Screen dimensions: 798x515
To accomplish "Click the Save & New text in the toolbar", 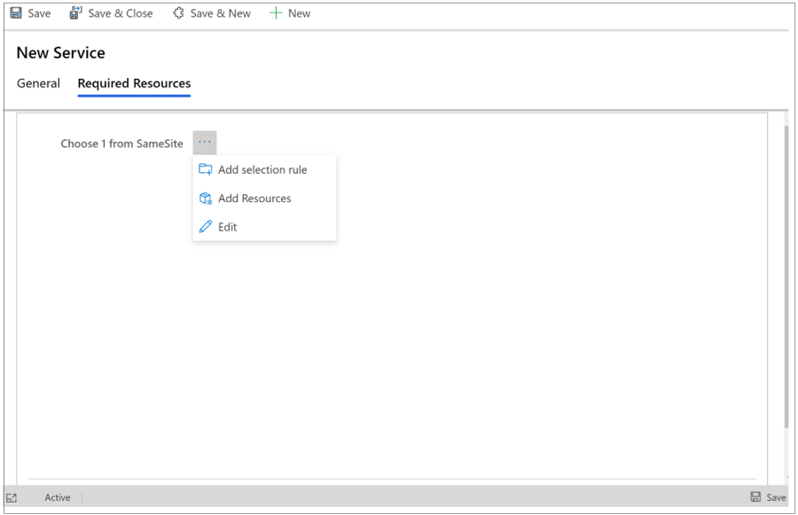I will (221, 14).
